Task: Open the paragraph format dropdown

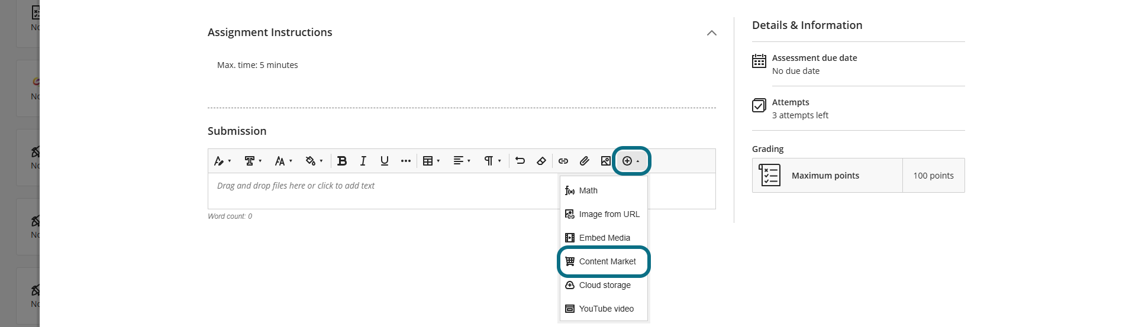Action: [492, 161]
